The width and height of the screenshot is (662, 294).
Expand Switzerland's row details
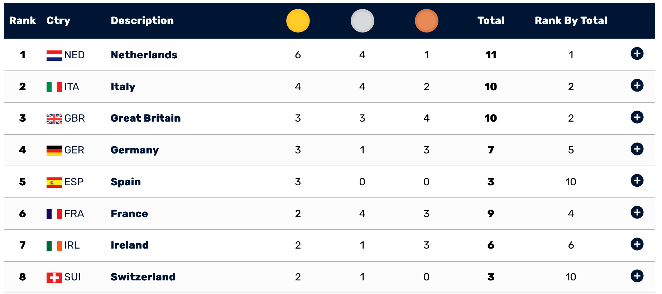pyautogui.click(x=637, y=276)
